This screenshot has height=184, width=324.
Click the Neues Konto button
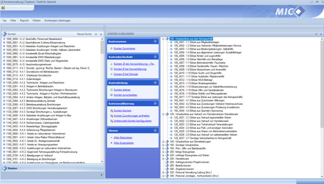[84, 34]
